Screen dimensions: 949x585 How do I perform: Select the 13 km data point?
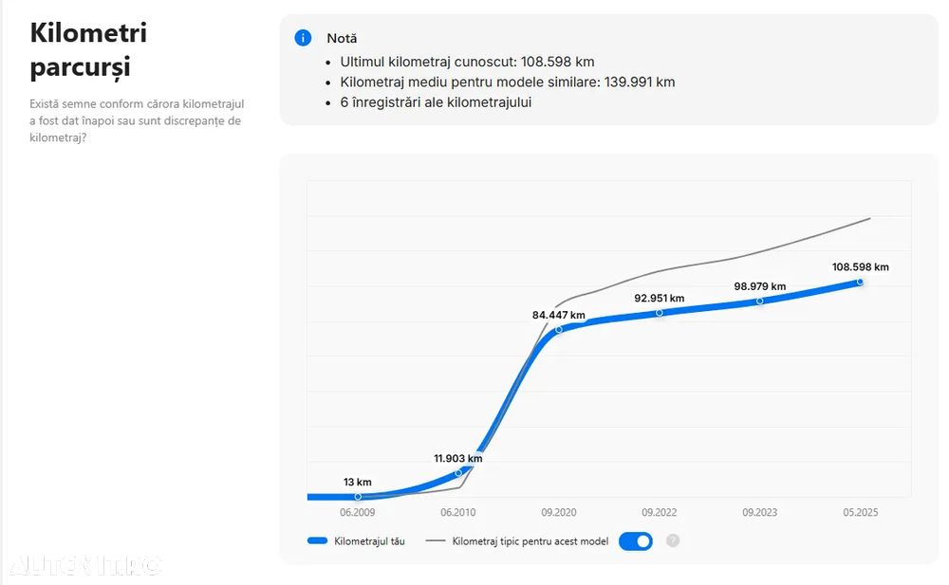[x=358, y=496]
